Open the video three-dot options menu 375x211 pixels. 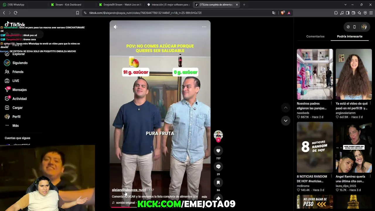click(x=204, y=27)
